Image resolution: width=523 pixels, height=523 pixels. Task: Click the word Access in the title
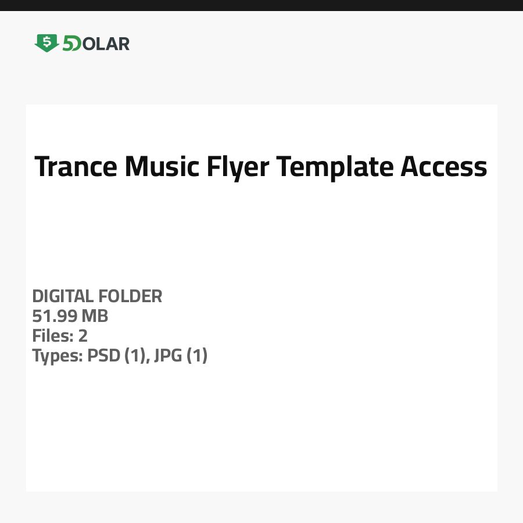point(444,167)
